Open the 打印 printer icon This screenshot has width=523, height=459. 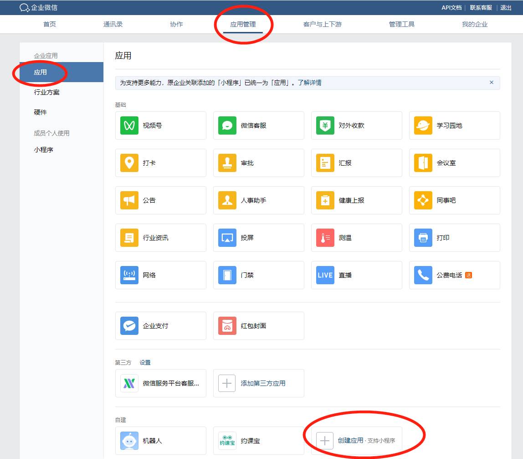point(423,238)
